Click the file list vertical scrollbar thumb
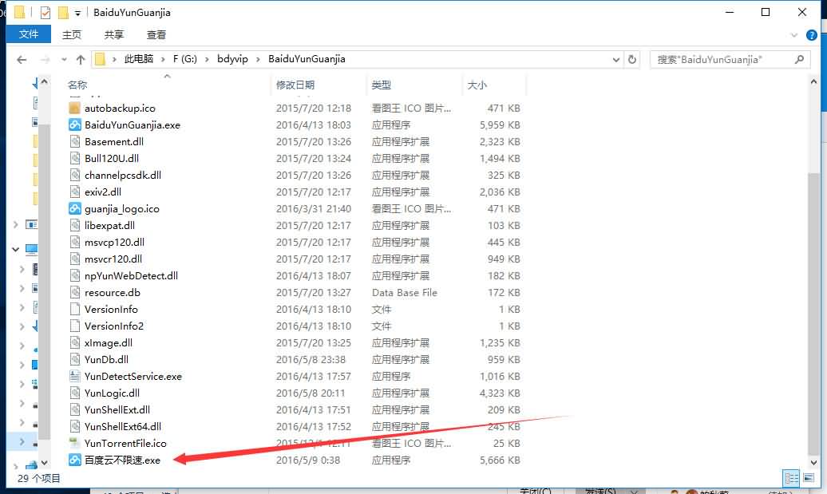 tap(813, 313)
